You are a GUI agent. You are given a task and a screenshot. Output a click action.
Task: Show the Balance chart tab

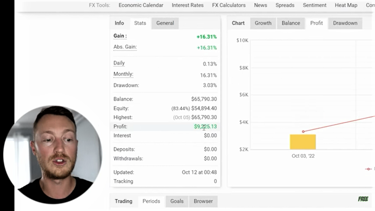coord(291,23)
